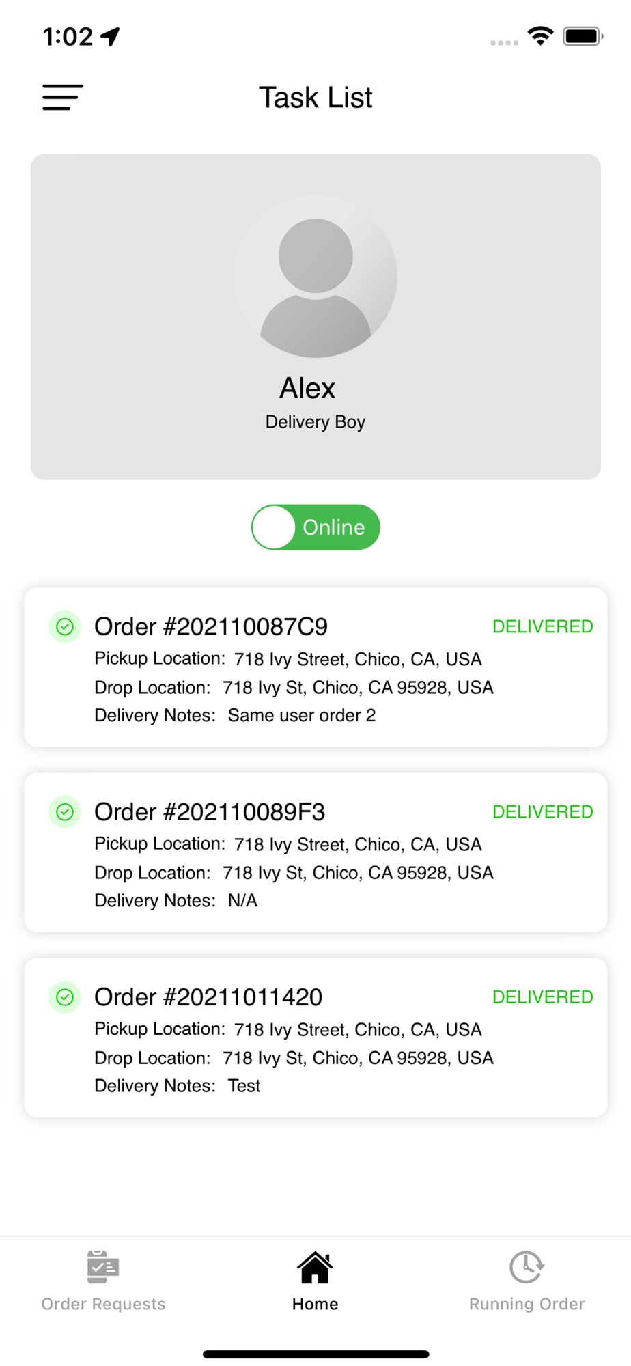Image resolution: width=631 pixels, height=1366 pixels.
Task: Open the hamburger menu icon
Action: coord(63,98)
